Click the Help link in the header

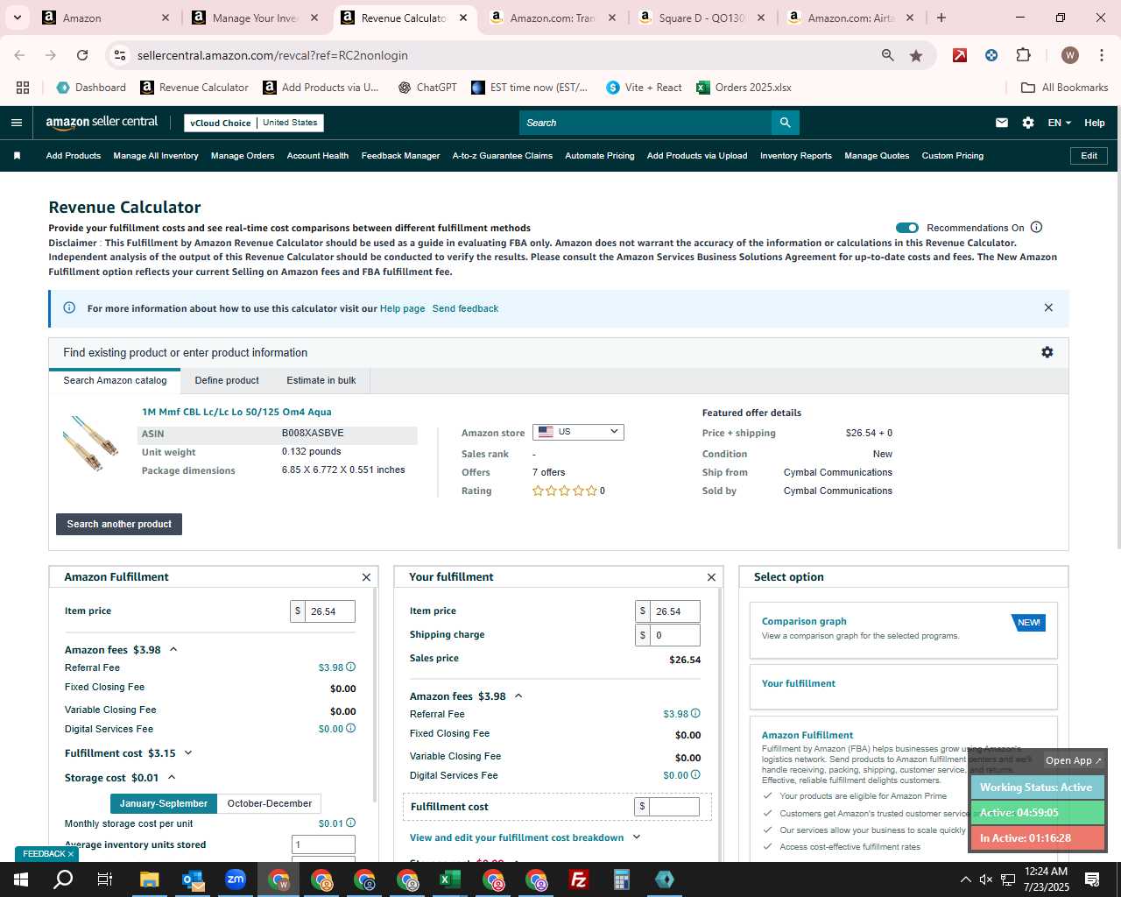[x=1095, y=123]
